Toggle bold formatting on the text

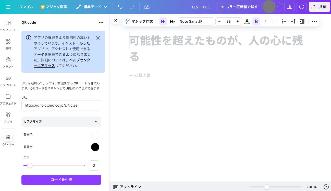click(x=256, y=21)
